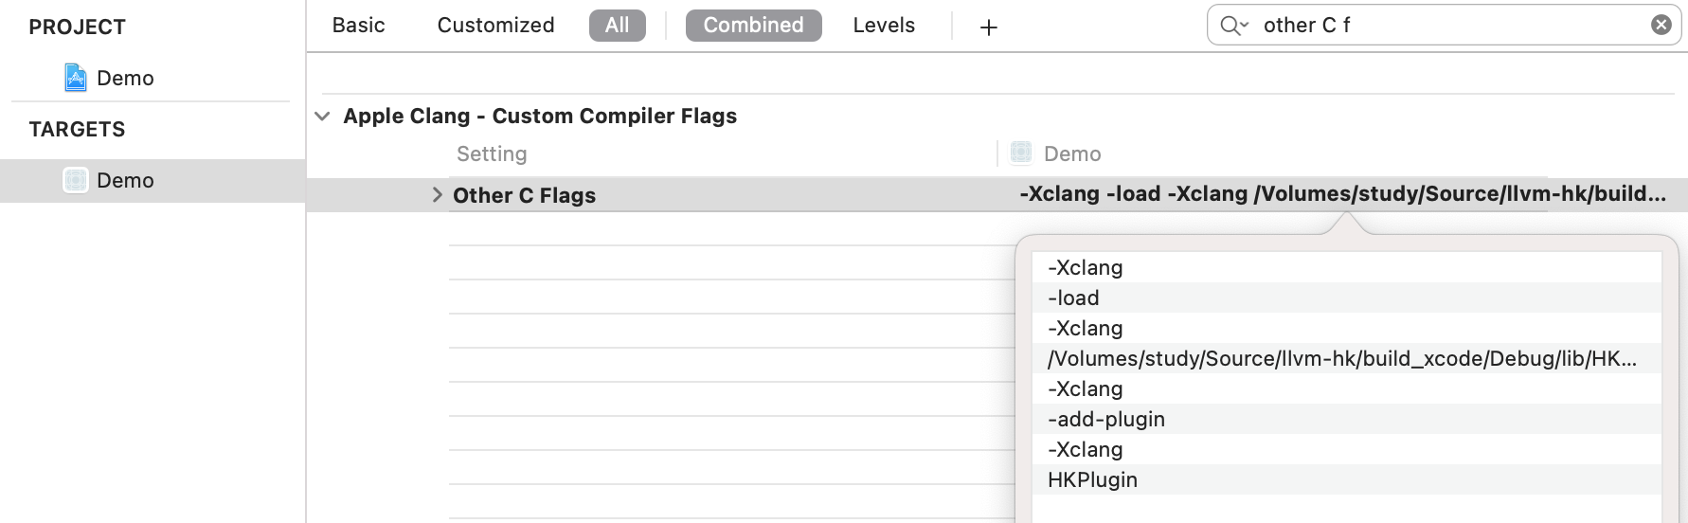The height and width of the screenshot is (523, 1688).
Task: Click the Other C Flags value field
Action: (x=1342, y=194)
